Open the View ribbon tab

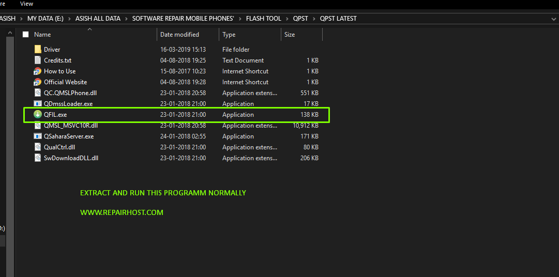(27, 4)
